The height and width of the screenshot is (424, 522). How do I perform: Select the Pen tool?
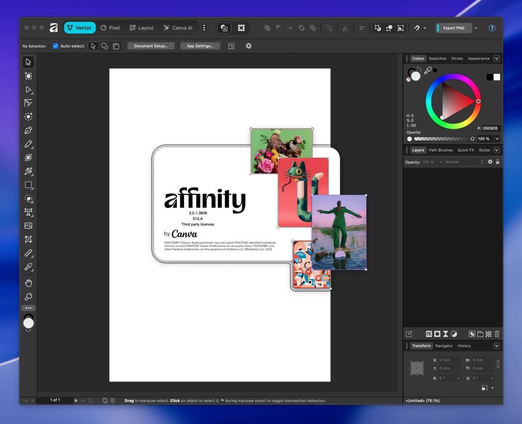pyautogui.click(x=28, y=130)
